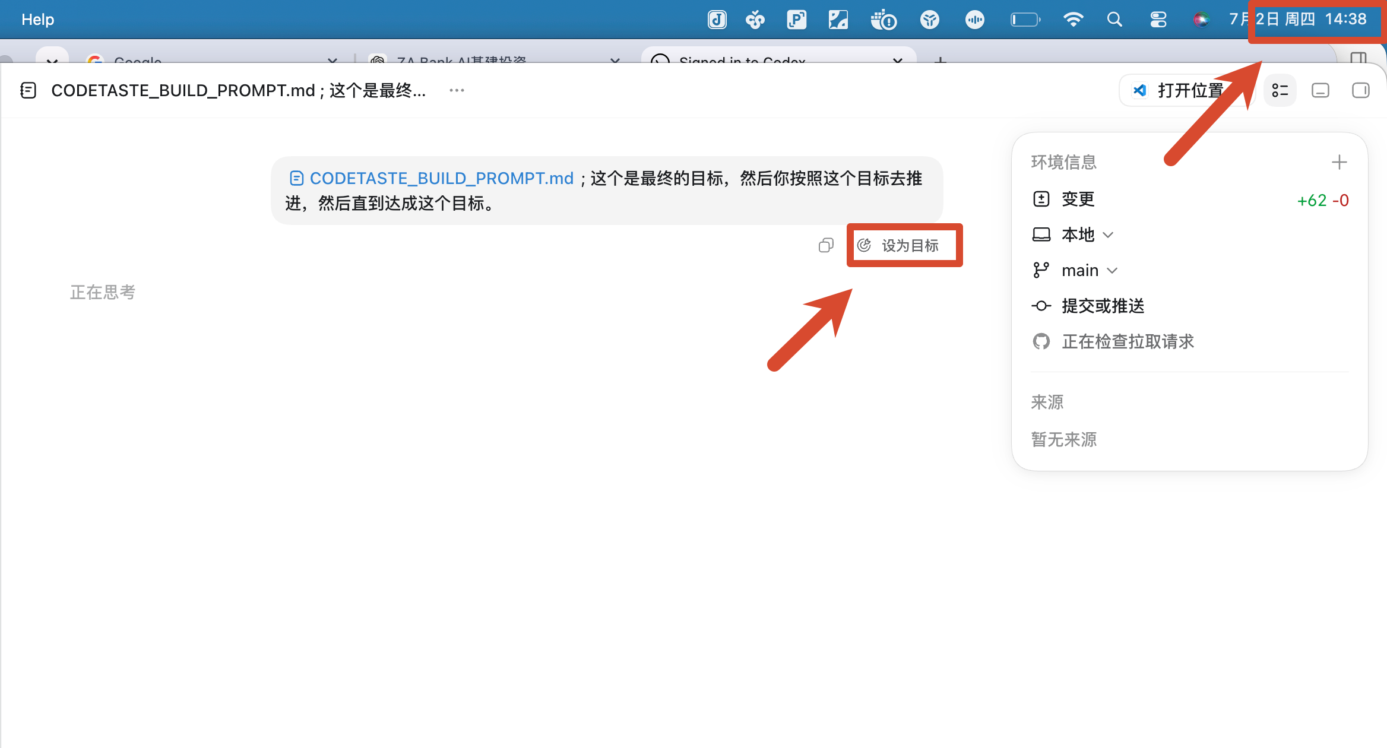Click the commit icon beside 提交或推送

pos(1041,306)
